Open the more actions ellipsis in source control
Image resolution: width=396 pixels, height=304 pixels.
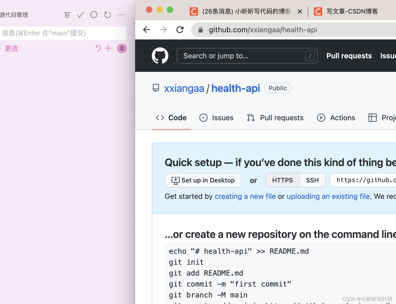click(x=121, y=15)
